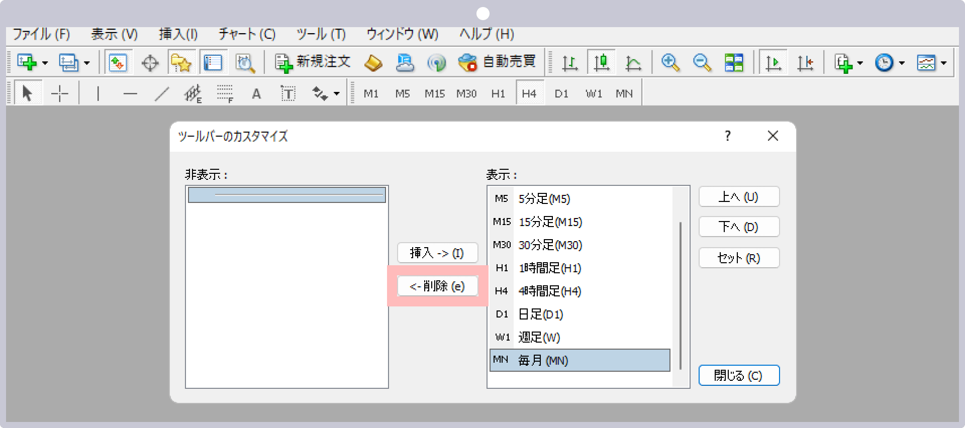Select 1時間足(H1) in the 表示 list
Image resolution: width=965 pixels, height=428 pixels.
tap(580, 268)
